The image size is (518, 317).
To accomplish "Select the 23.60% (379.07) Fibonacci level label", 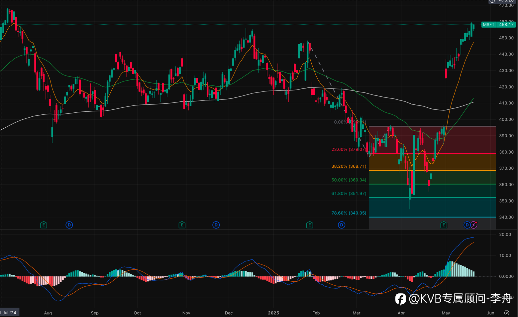I will [349, 149].
